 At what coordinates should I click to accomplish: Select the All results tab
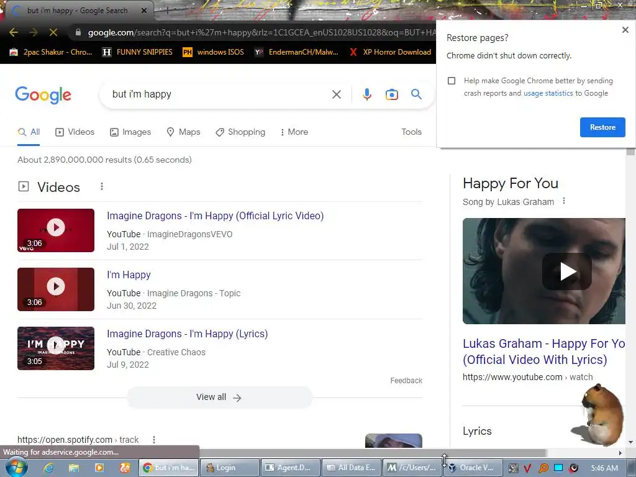pos(29,132)
